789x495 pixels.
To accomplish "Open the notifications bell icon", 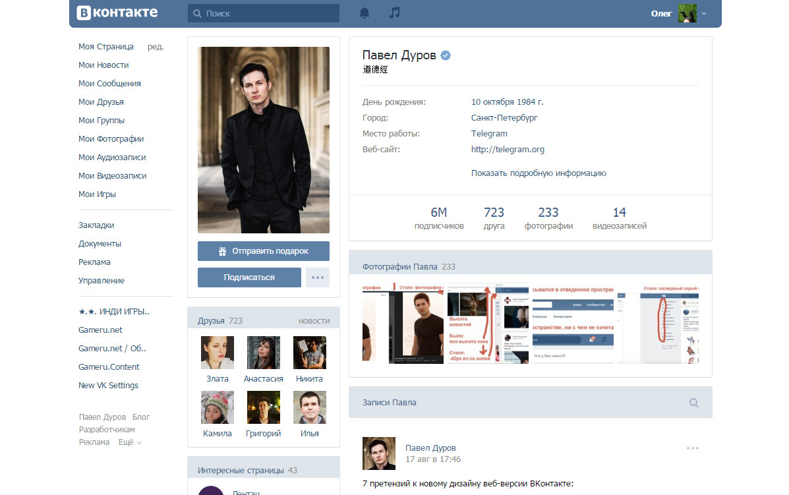I will [365, 13].
